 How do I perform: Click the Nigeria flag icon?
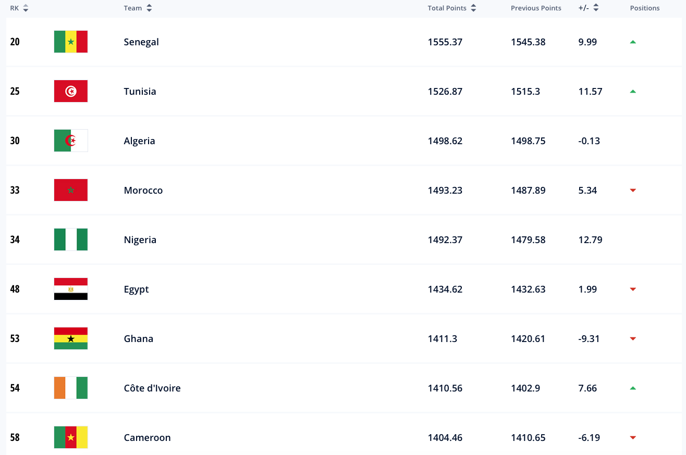pos(71,239)
